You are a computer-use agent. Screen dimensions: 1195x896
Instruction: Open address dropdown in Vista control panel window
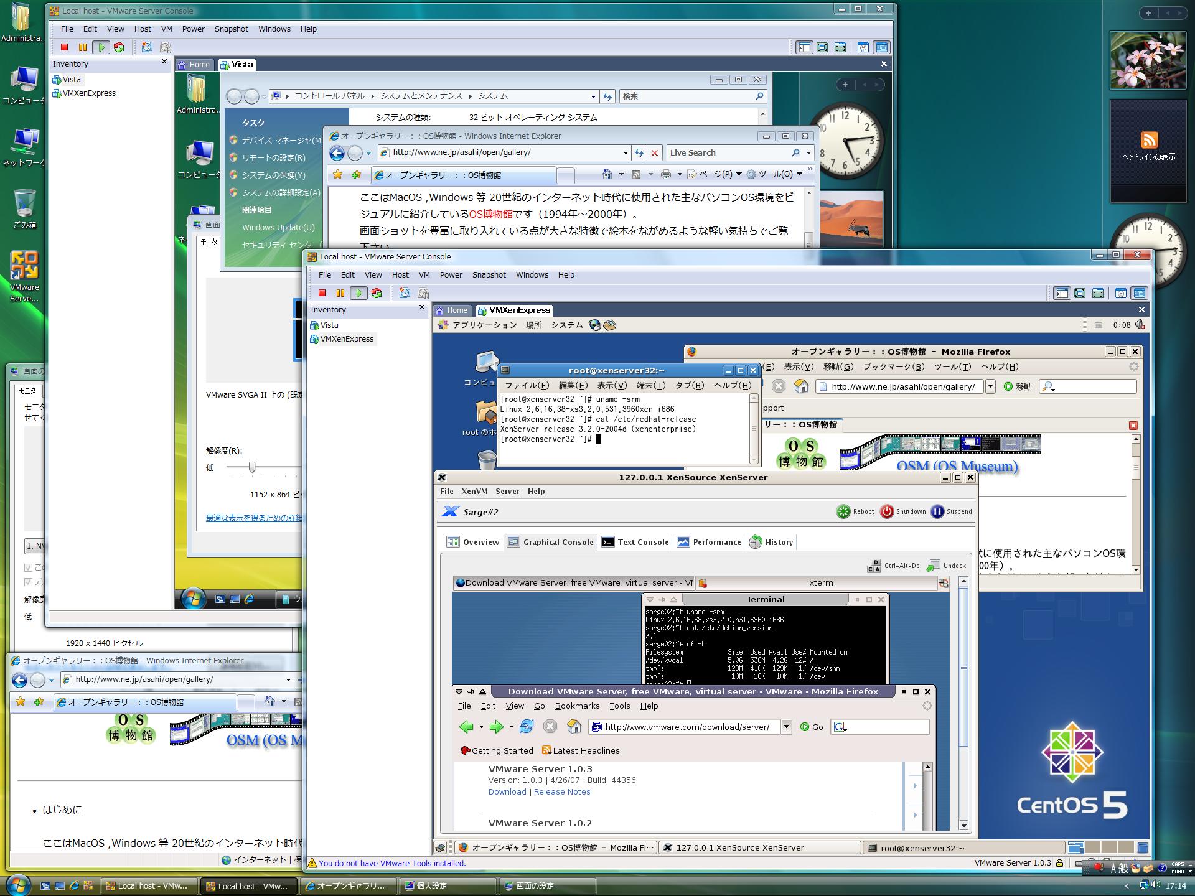click(593, 96)
